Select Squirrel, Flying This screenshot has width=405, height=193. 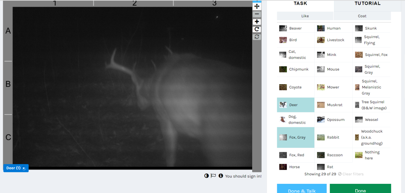pyautogui.click(x=372, y=40)
